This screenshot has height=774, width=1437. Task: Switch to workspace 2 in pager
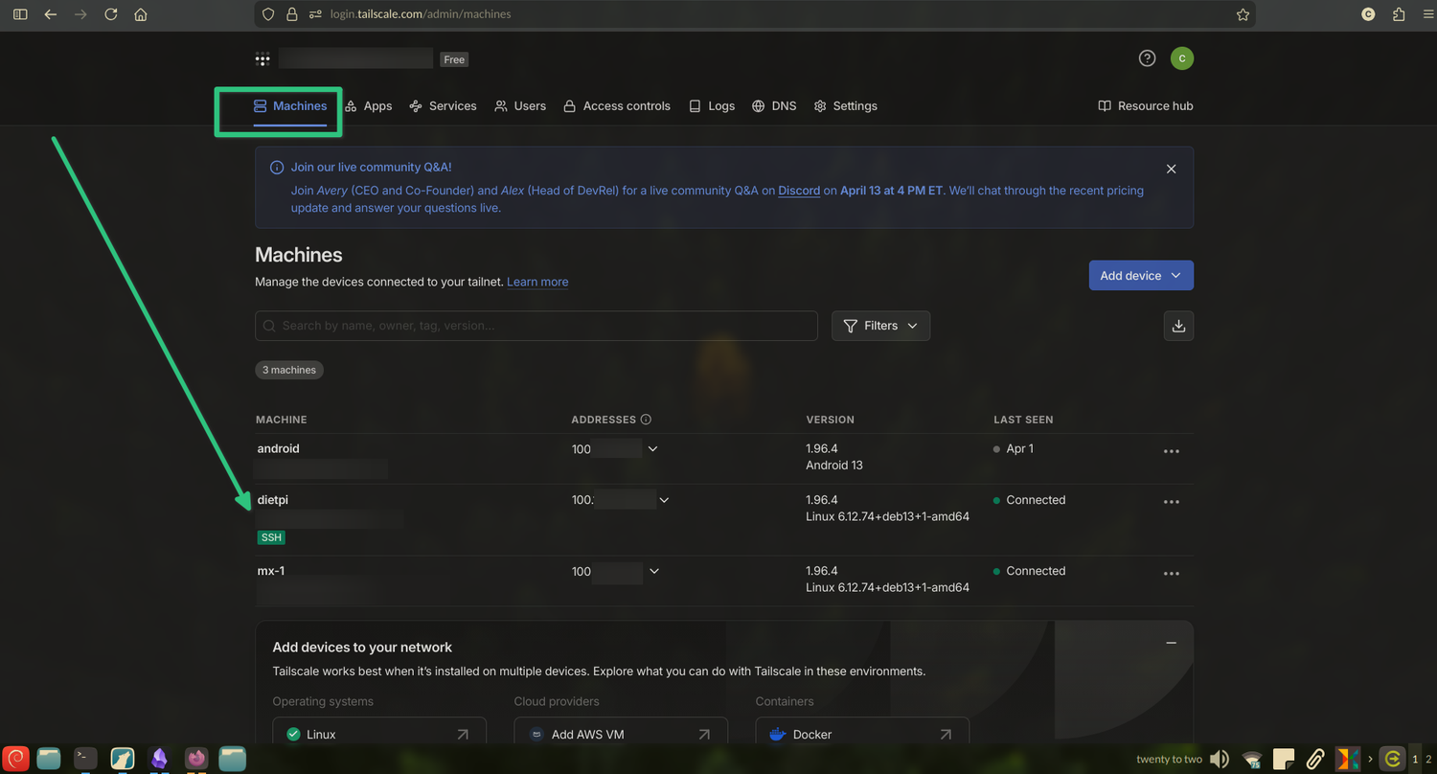pos(1428,760)
